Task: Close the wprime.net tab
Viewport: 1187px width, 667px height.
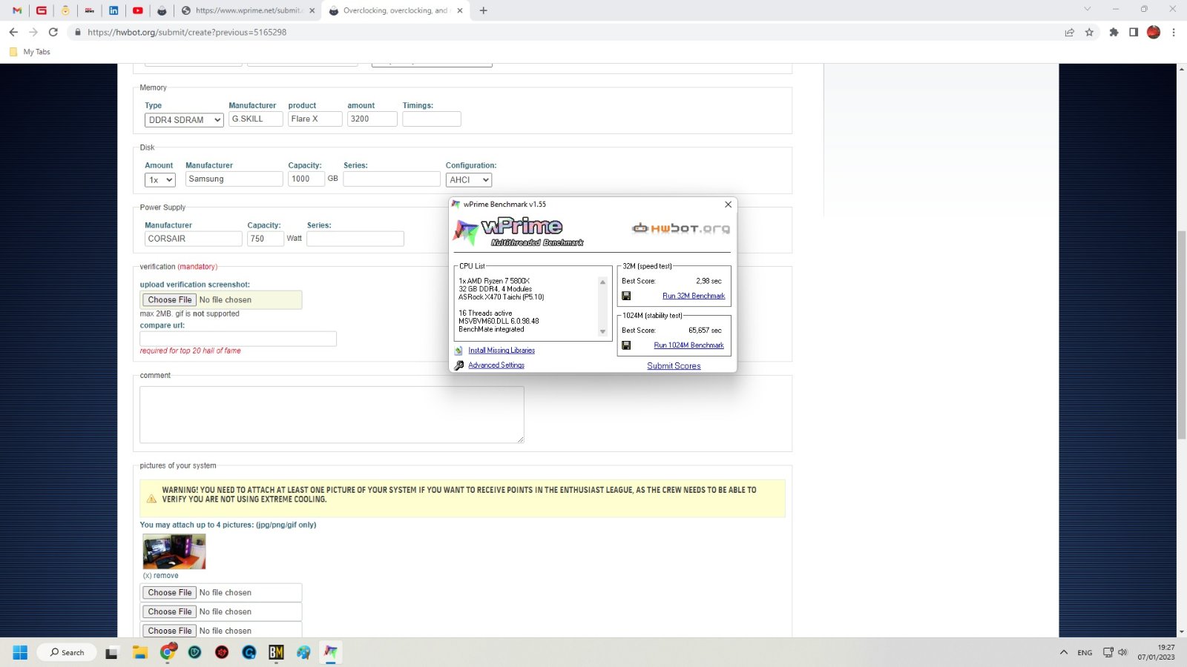Action: (x=312, y=10)
